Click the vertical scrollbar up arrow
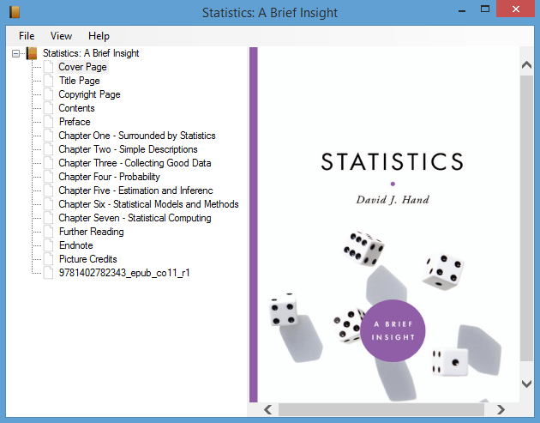 pyautogui.click(x=526, y=65)
